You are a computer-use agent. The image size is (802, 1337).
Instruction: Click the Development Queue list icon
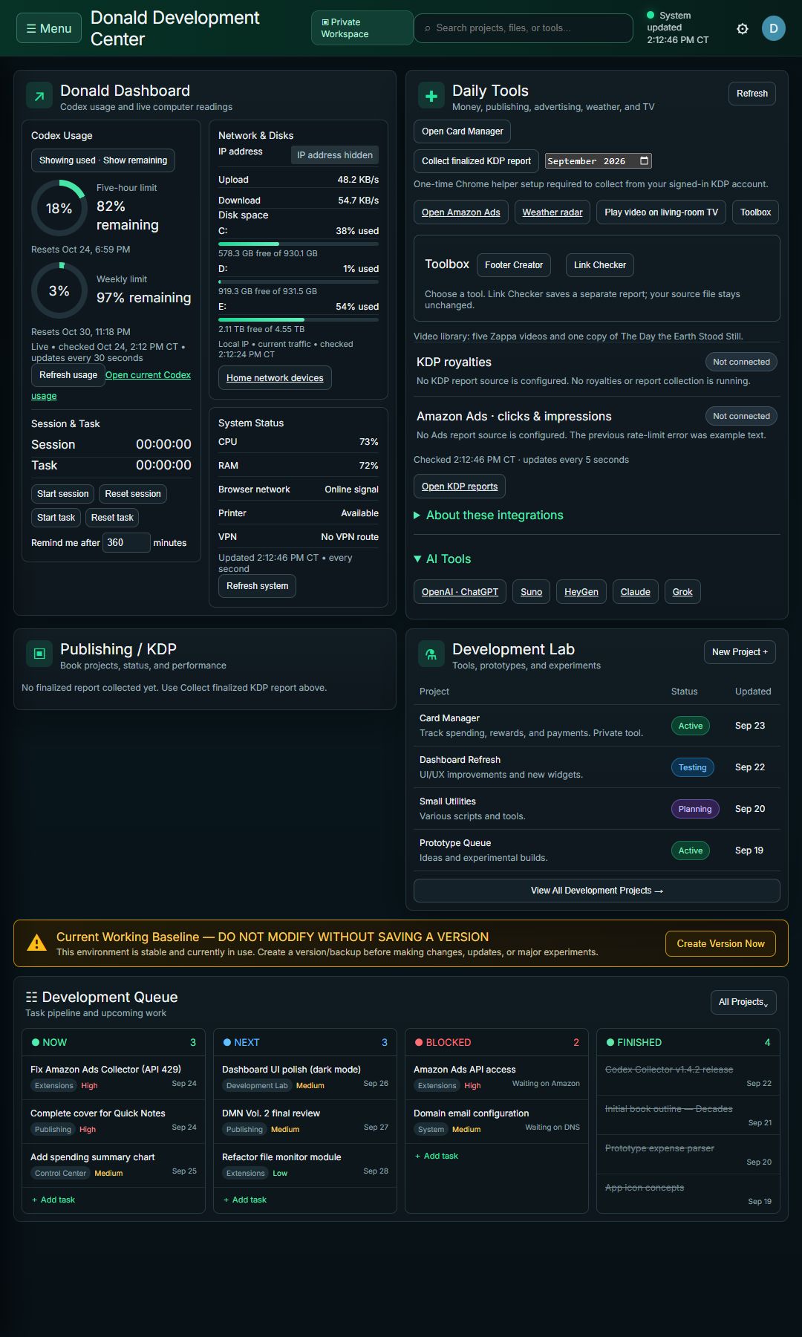click(31, 997)
